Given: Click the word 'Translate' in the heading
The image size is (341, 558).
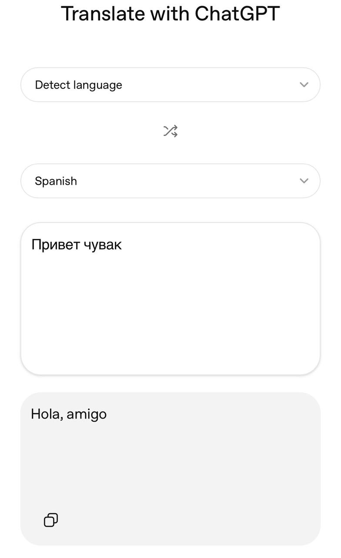Looking at the screenshot, I should pyautogui.click(x=103, y=14).
